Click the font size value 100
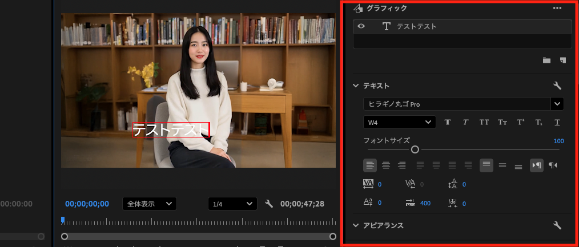Screen dimensions: 579x247 (558, 141)
